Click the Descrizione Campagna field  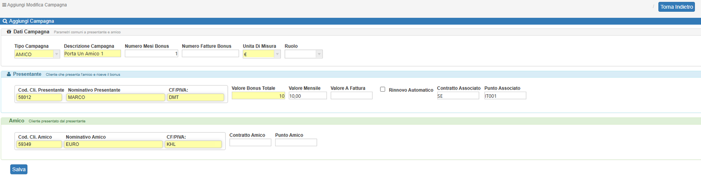92,54
